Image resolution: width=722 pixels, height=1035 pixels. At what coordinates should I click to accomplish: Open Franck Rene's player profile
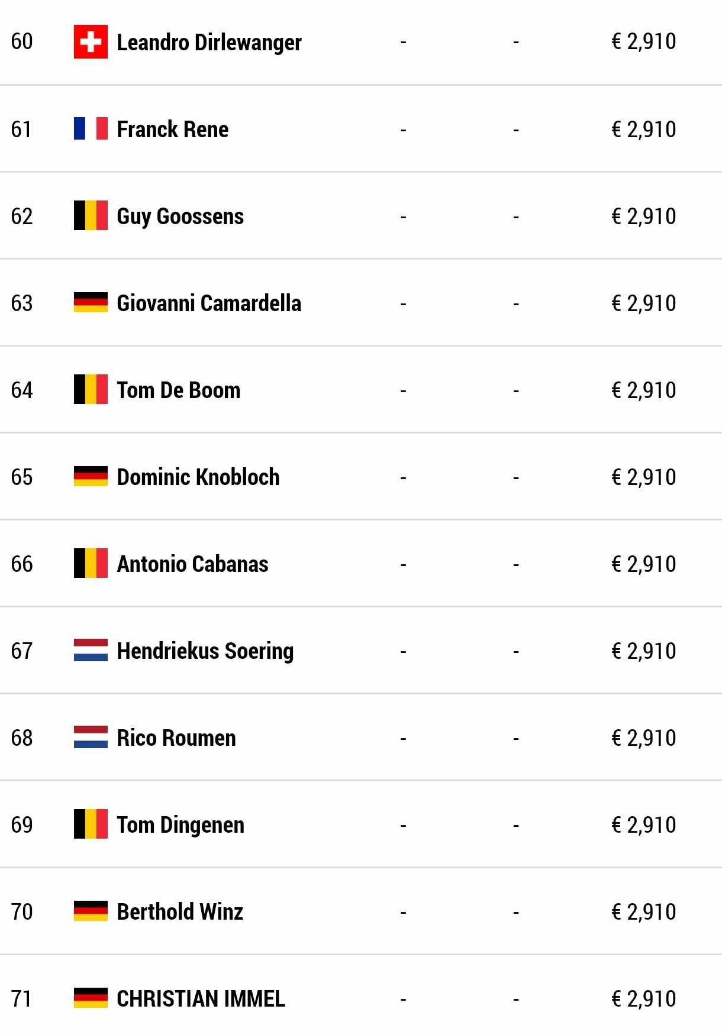[x=172, y=129]
